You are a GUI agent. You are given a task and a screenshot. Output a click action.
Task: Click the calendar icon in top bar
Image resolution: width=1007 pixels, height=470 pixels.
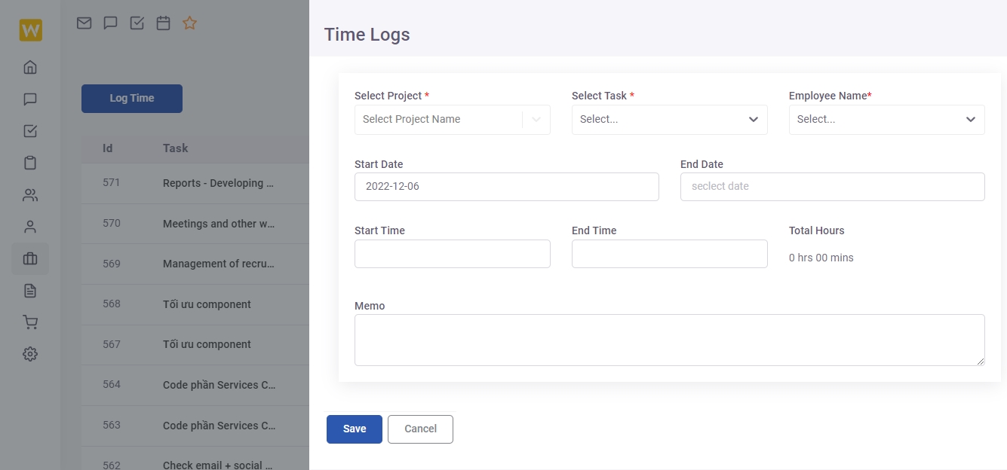tap(163, 23)
